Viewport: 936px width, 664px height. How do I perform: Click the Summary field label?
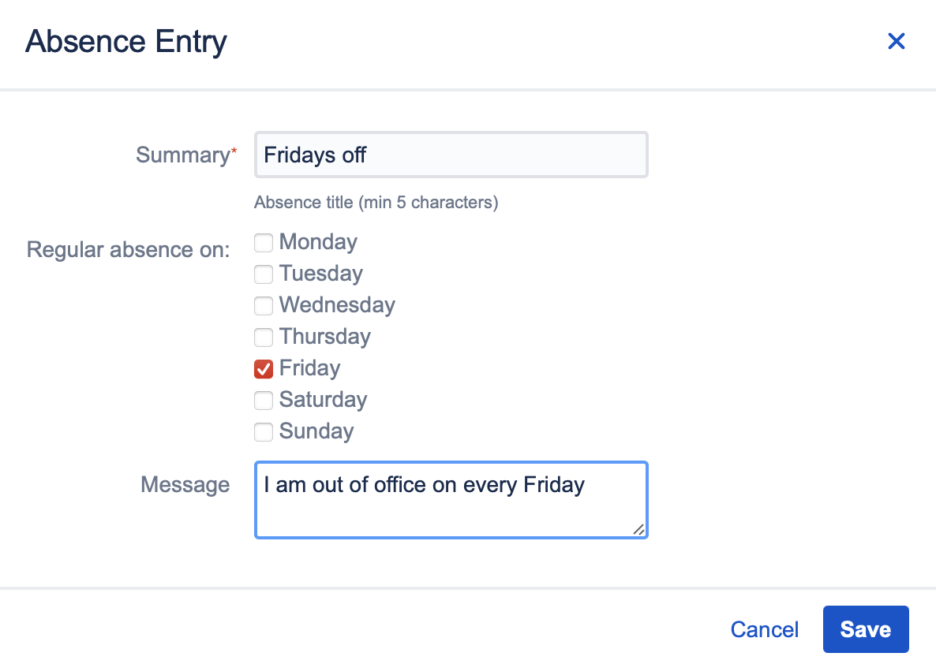(x=180, y=155)
